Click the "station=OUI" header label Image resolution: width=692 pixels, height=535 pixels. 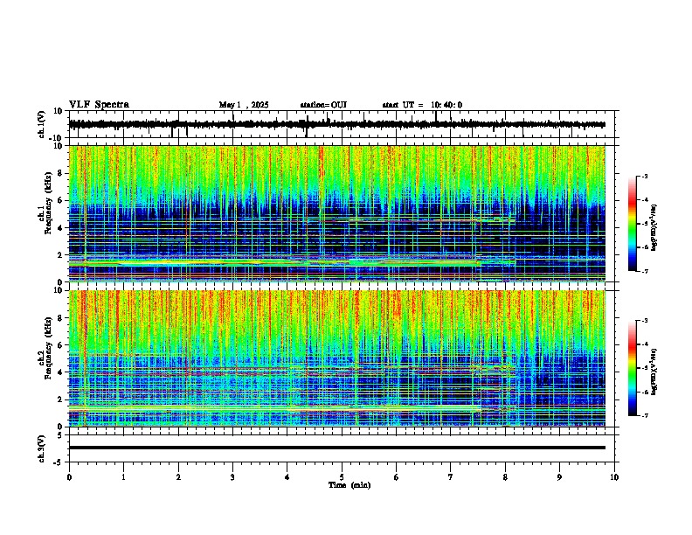coord(323,105)
